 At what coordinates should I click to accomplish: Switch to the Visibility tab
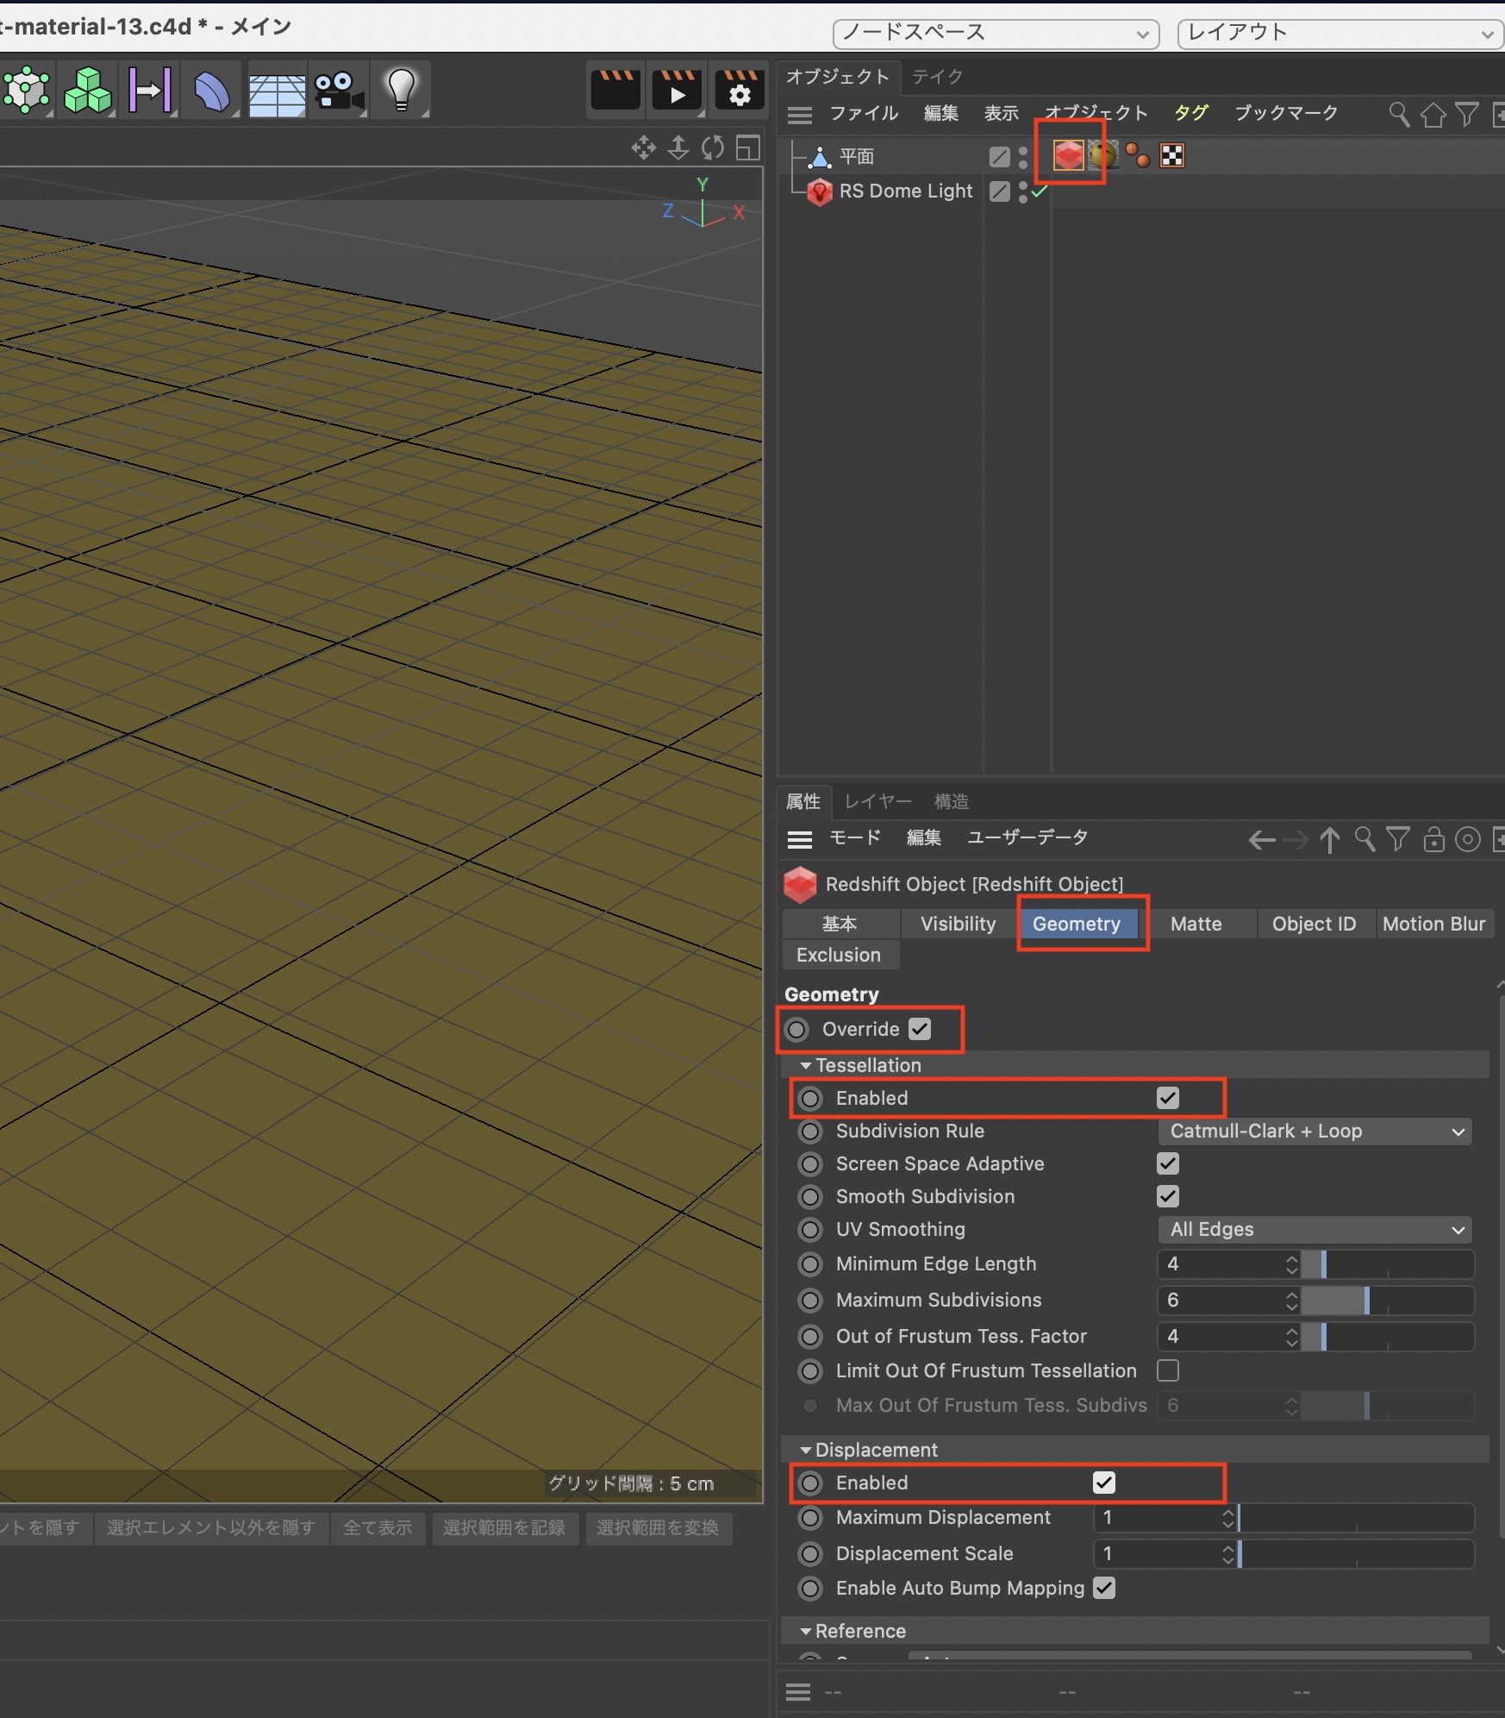click(958, 924)
